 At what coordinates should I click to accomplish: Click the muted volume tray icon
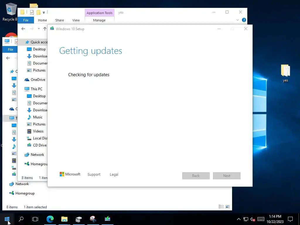(253, 219)
